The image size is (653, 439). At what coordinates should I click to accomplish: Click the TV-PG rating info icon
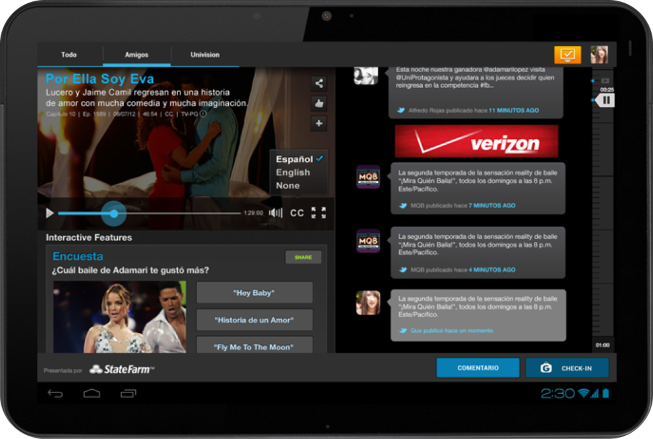pyautogui.click(x=203, y=114)
